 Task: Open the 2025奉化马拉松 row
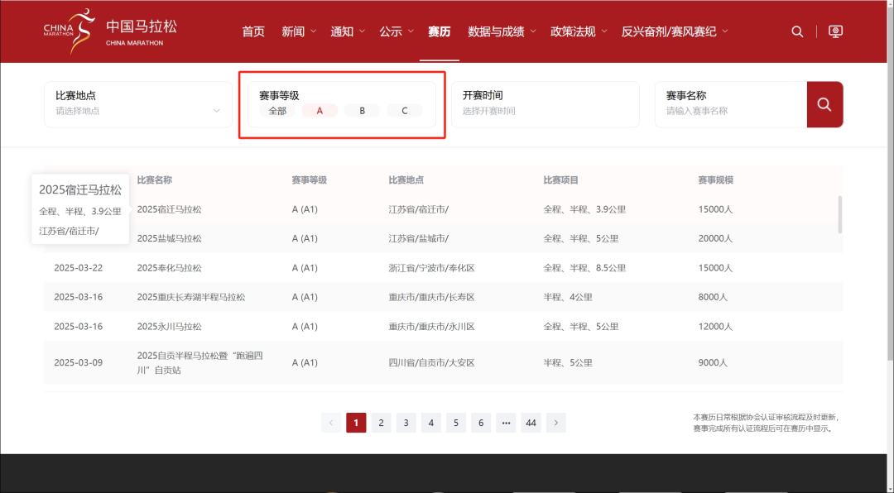tap(443, 268)
